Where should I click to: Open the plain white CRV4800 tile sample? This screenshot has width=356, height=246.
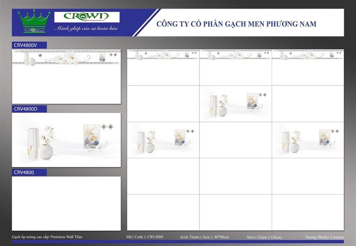pyautogui.click(x=66, y=204)
